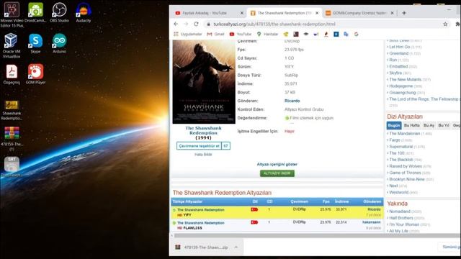Go forward in Chrome browser
The height and width of the screenshot is (259, 461).
(x=186, y=24)
